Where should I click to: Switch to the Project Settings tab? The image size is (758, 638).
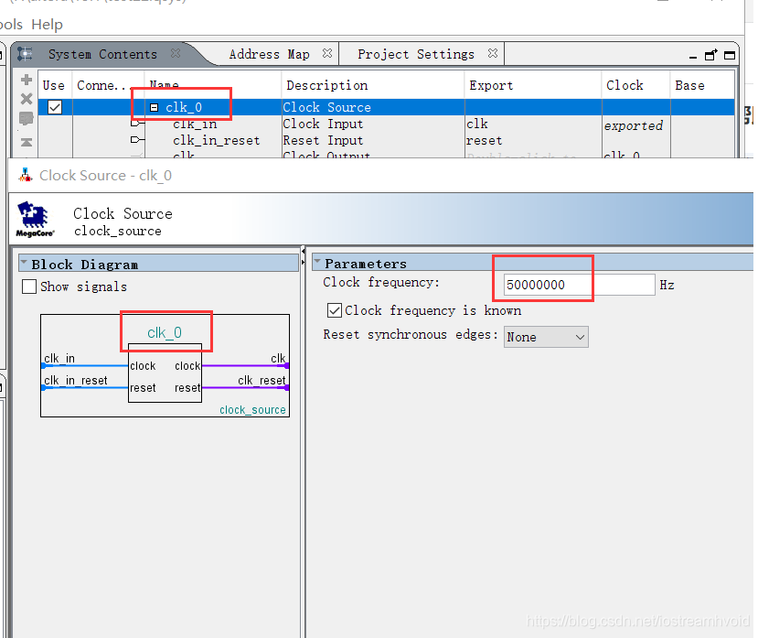click(416, 54)
